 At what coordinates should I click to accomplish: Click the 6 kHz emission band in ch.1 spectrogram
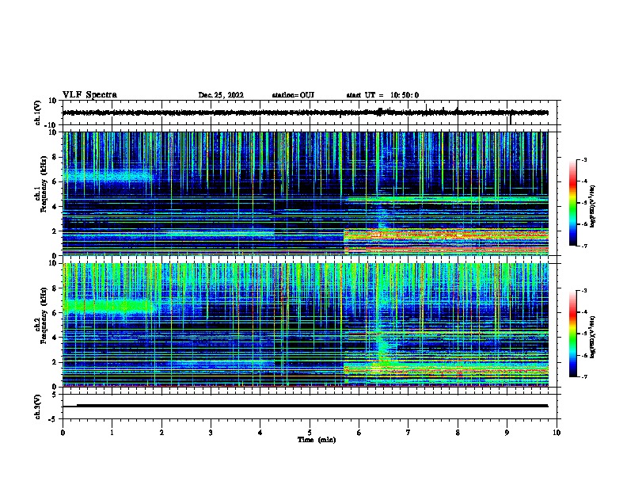pos(108,176)
